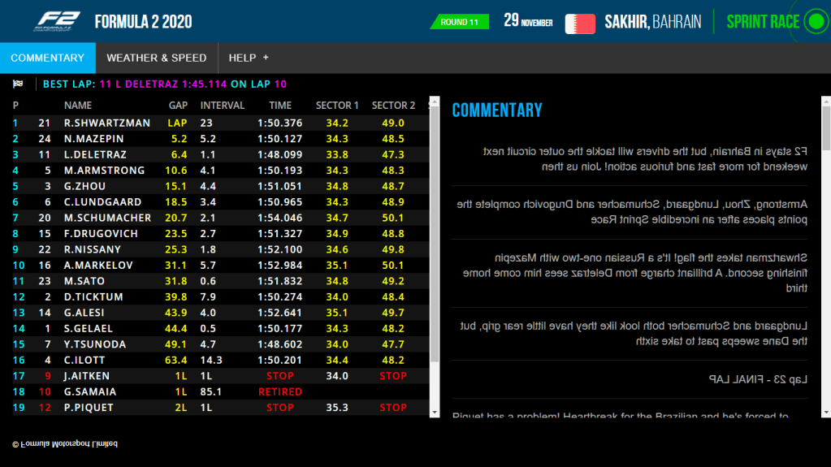The height and width of the screenshot is (467, 831).
Task: Select driver Y.TSUNODA row
Action: click(220, 344)
